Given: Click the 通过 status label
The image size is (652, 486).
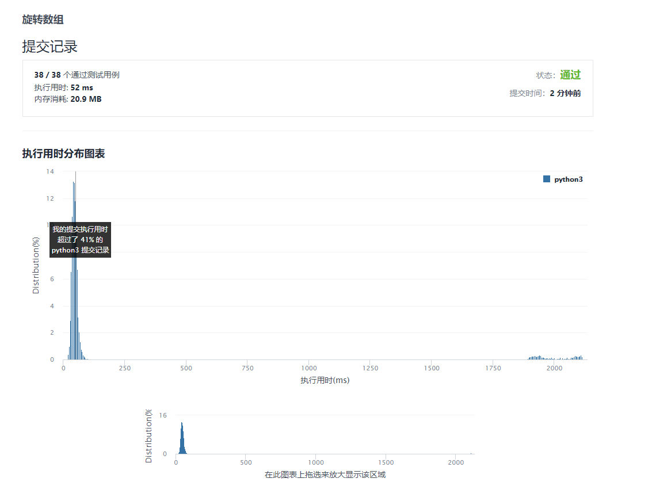Looking at the screenshot, I should tap(570, 75).
